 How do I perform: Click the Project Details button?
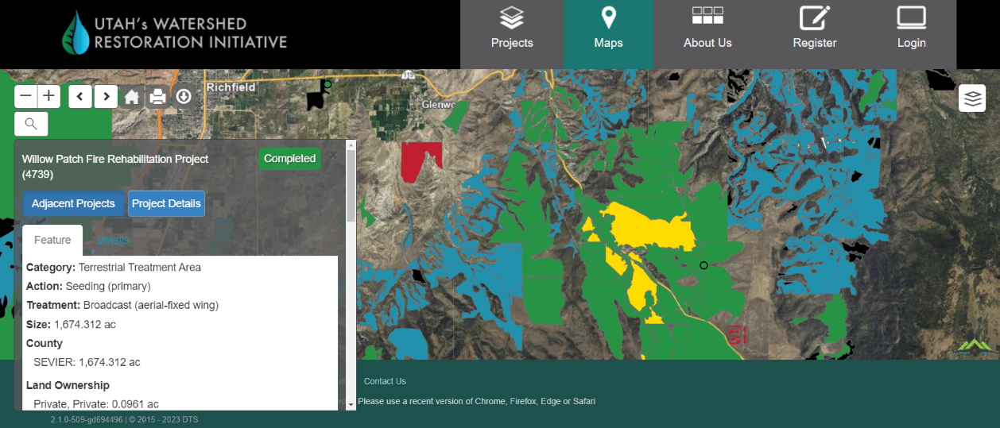pos(166,203)
